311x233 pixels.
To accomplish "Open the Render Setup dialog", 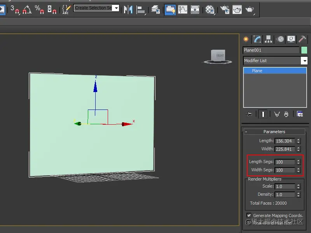I will pyautogui.click(x=225, y=9).
